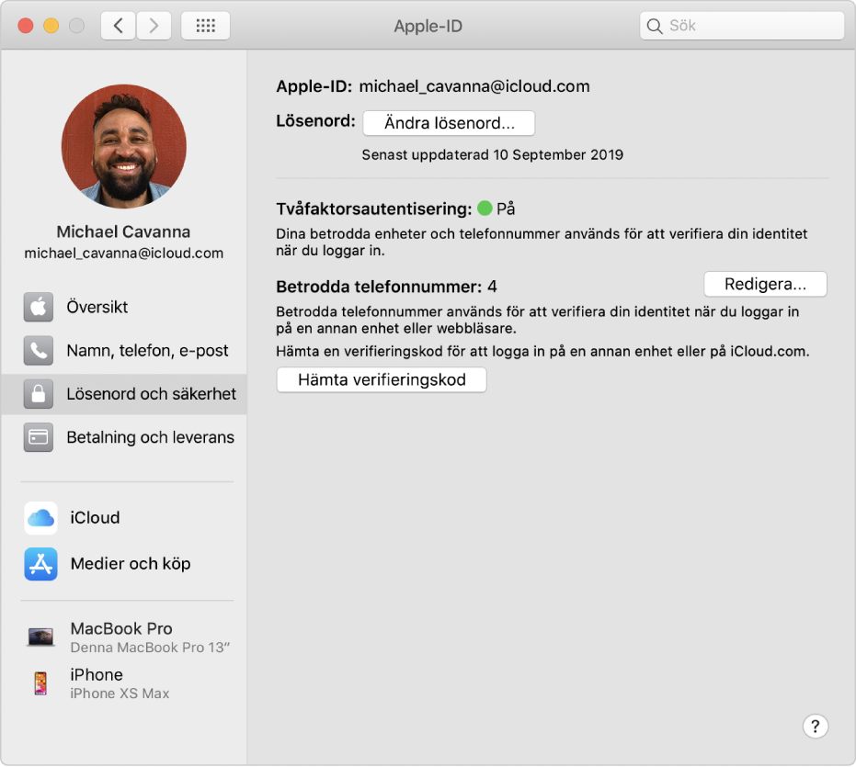Click the Ändra lösenord... button
The width and height of the screenshot is (856, 767).
[449, 123]
